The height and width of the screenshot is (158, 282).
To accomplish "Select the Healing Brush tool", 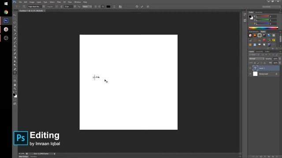I will (15, 38).
